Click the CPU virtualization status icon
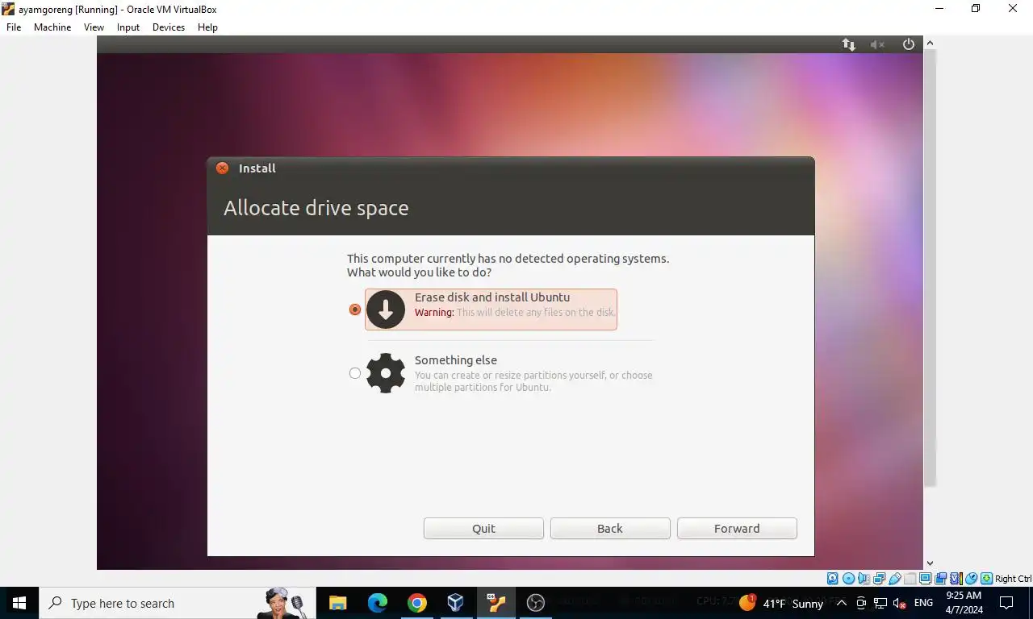Screen dimensions: 1033x619 pos(956,579)
